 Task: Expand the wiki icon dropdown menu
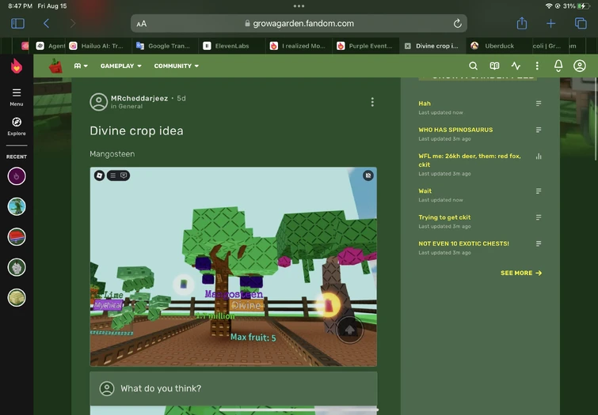pos(81,66)
